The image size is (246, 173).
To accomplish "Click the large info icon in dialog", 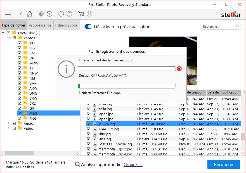I will 66,69.
